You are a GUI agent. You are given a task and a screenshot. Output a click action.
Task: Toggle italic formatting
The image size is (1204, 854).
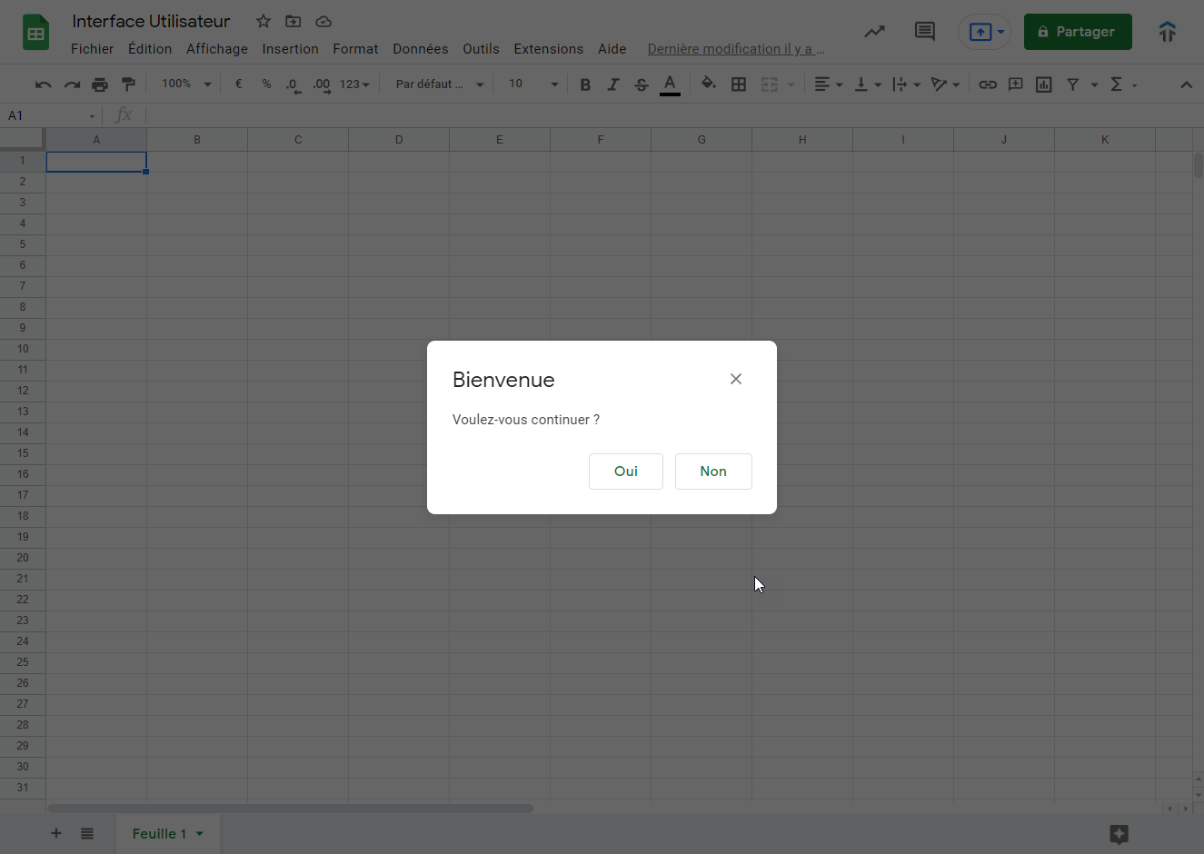(x=613, y=84)
